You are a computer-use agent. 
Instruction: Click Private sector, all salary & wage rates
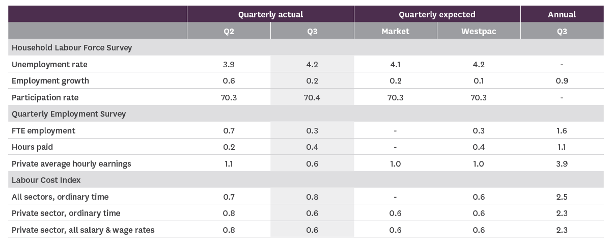pyautogui.click(x=83, y=230)
